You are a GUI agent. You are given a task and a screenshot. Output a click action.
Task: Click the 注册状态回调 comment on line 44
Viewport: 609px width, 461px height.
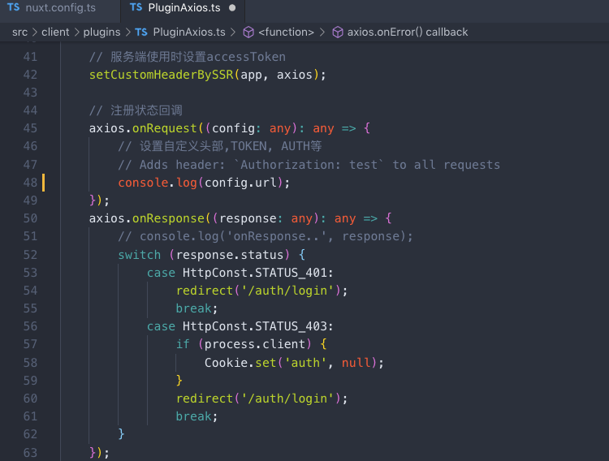pos(136,110)
